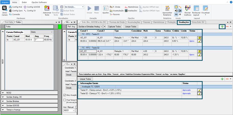Toggle the clock time unit in Unids

coord(176,7)
